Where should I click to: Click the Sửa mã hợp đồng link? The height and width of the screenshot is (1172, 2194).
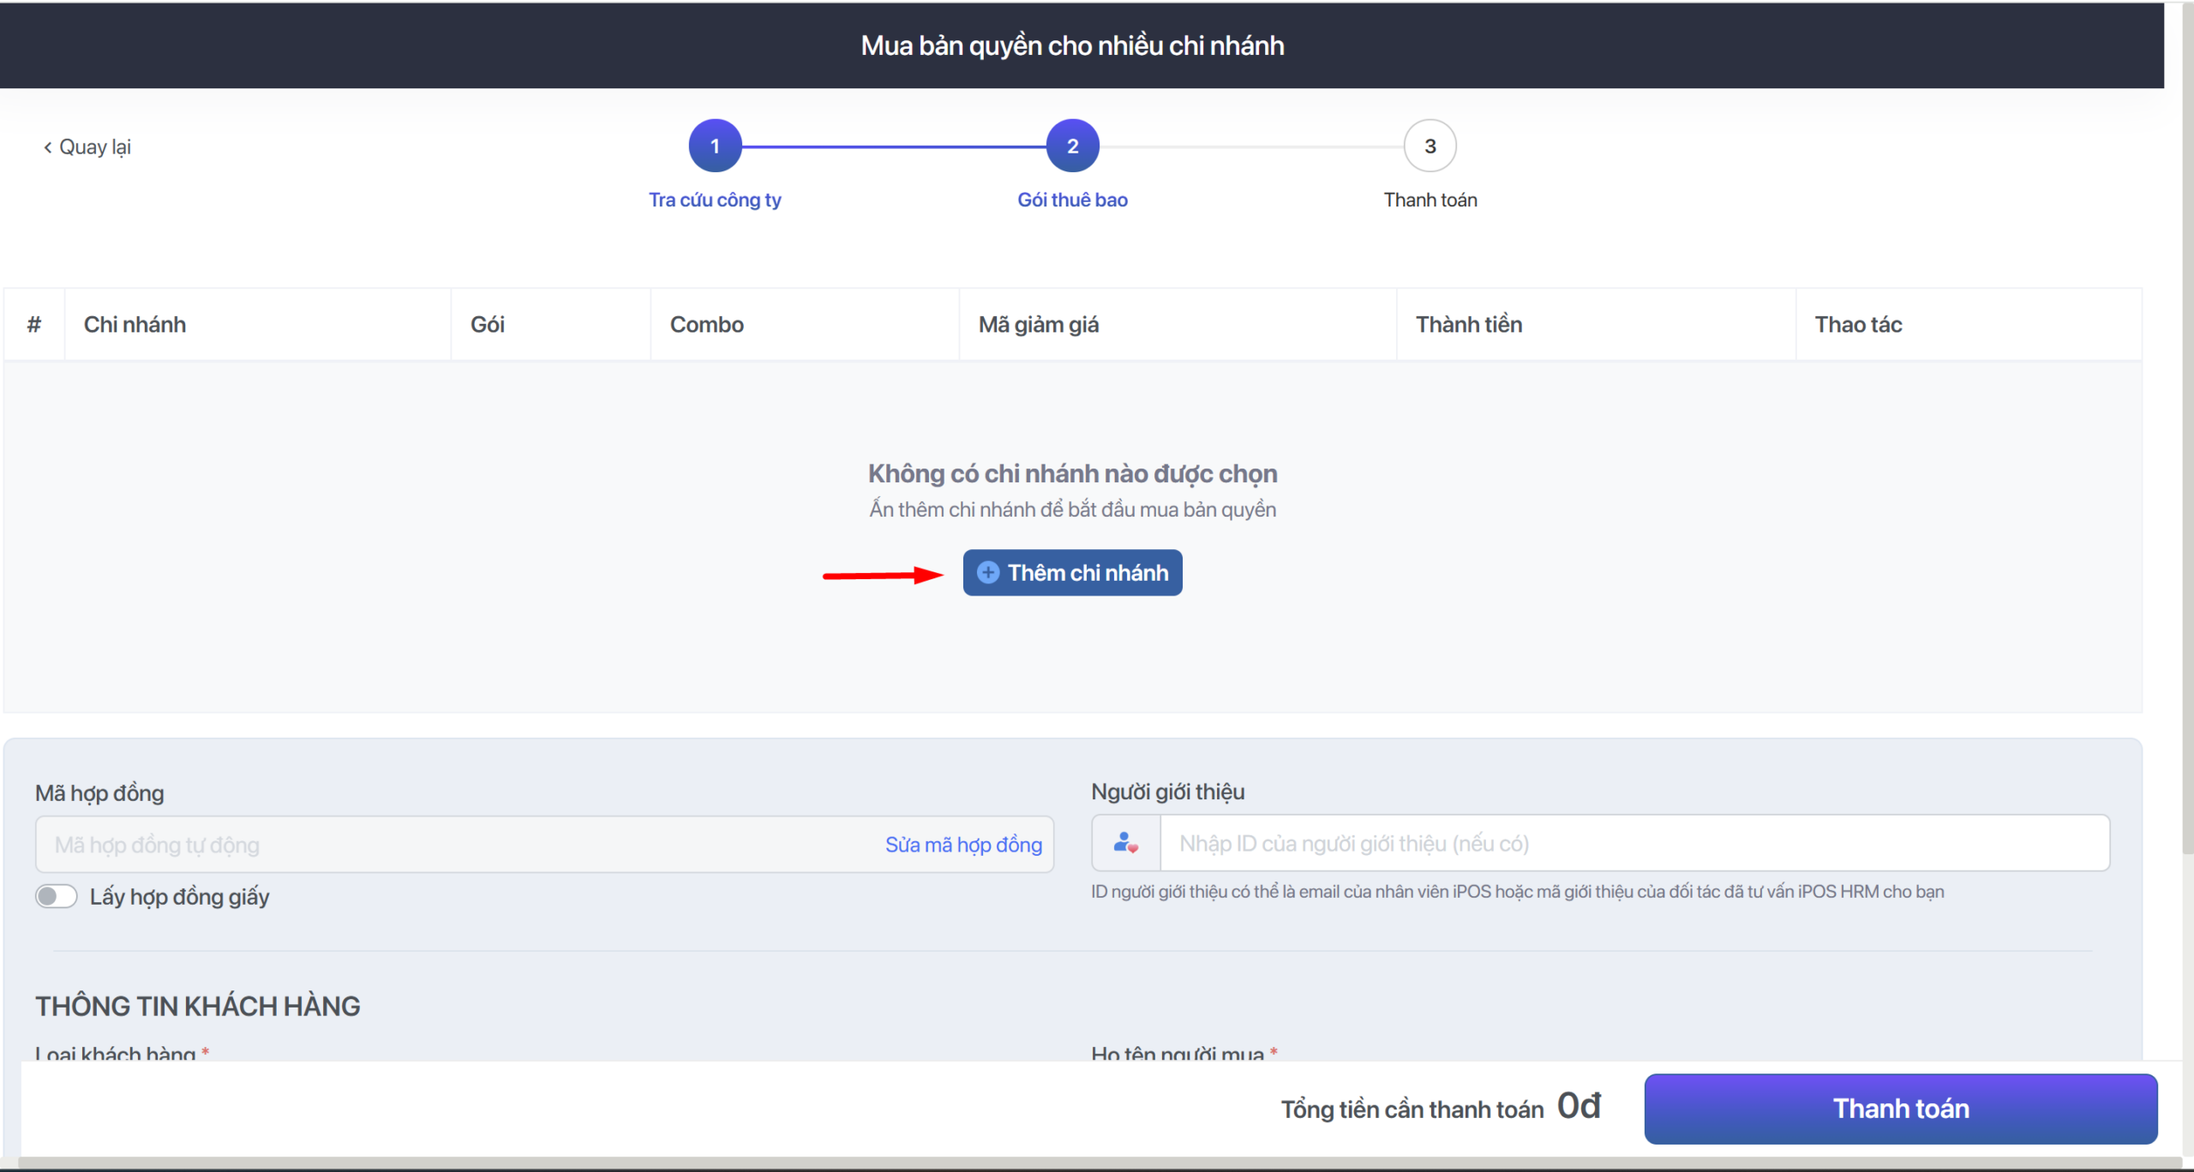pos(963,845)
